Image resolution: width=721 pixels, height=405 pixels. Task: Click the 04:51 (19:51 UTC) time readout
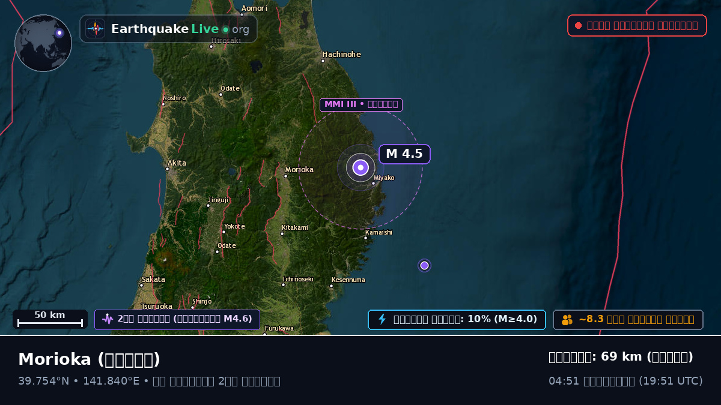click(625, 381)
